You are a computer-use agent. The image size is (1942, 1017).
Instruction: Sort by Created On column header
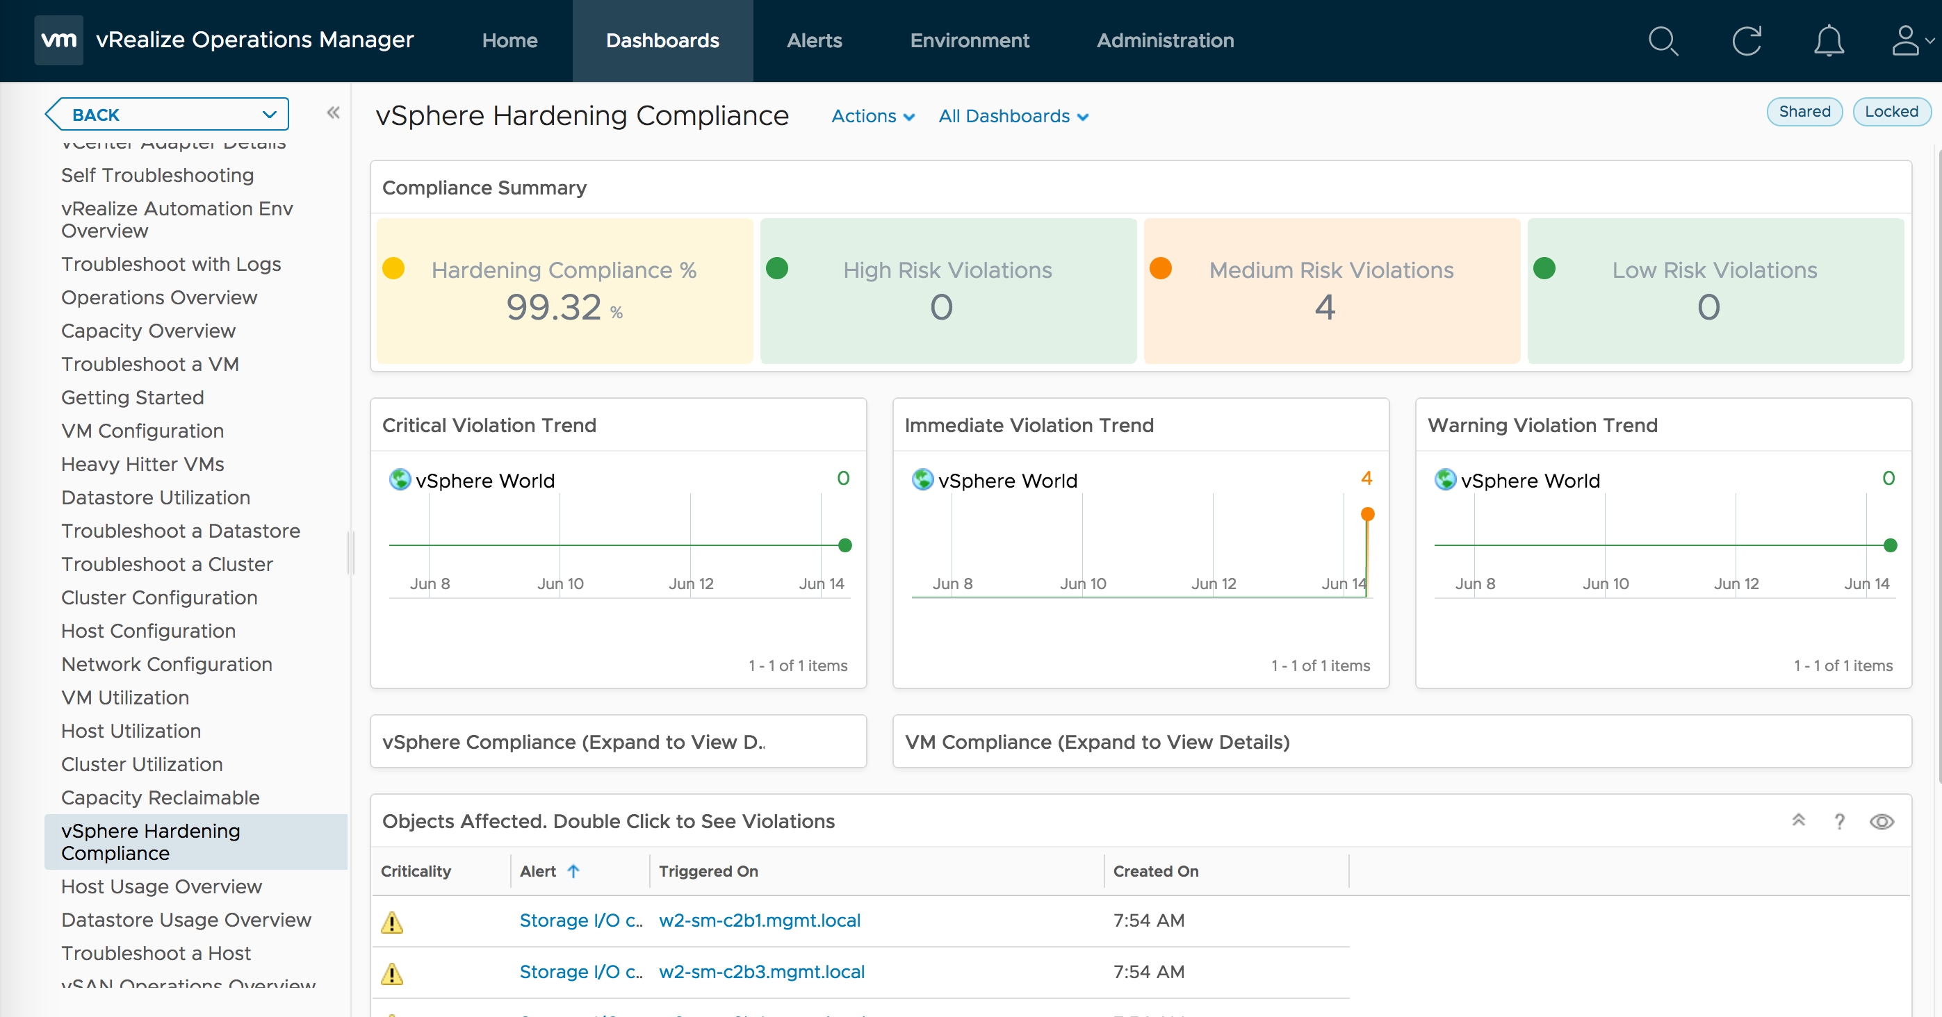pyautogui.click(x=1156, y=871)
